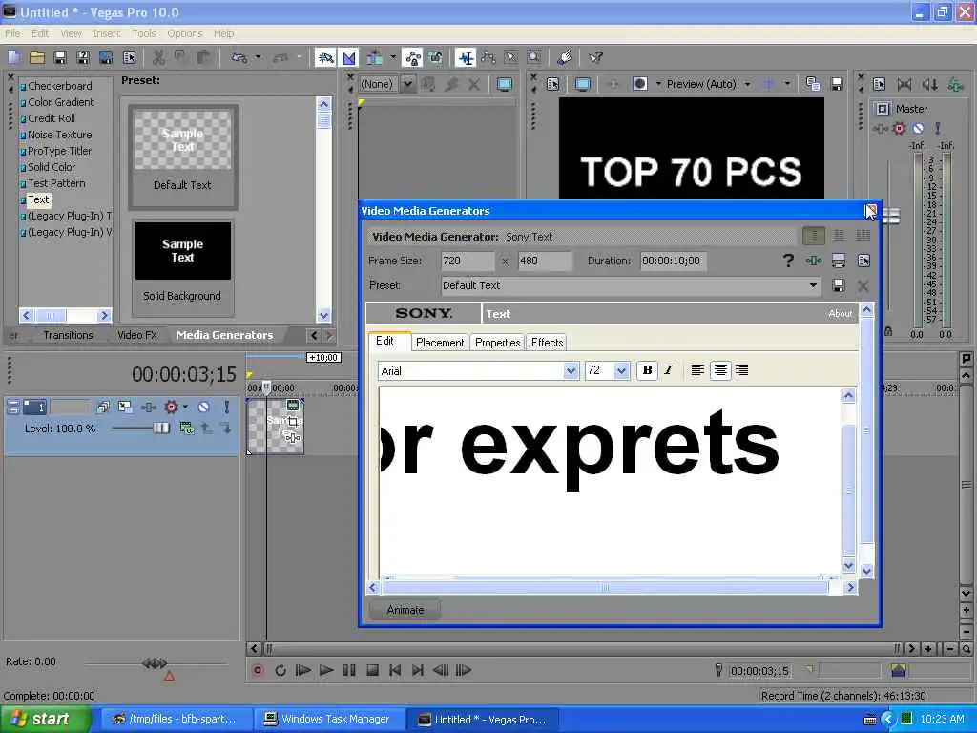
Task: Click the /tmp/files taskbar item
Action: tap(177, 720)
